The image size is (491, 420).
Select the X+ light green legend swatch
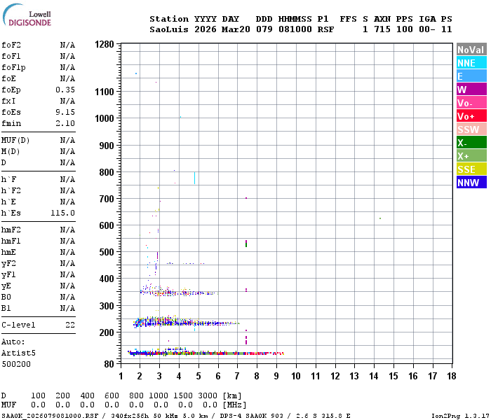[x=471, y=156]
